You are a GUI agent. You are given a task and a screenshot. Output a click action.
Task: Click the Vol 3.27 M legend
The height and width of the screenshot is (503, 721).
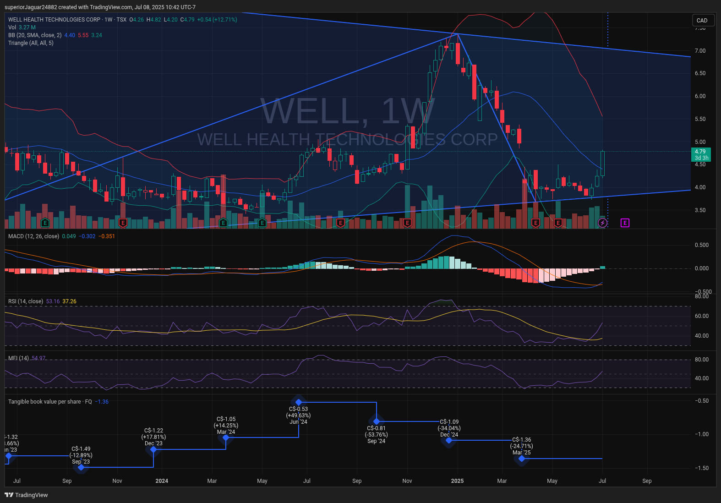pos(22,27)
